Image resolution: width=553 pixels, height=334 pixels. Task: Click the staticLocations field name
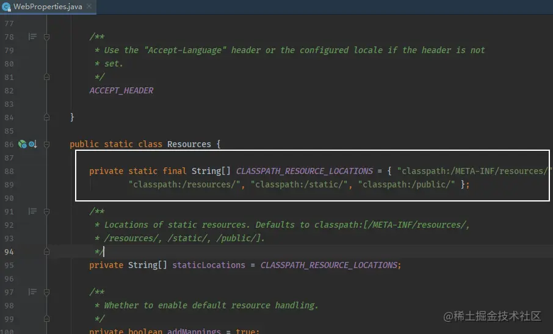208,265
